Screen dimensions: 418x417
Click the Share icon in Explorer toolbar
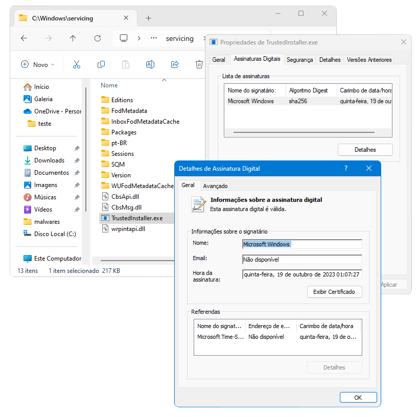point(175,64)
